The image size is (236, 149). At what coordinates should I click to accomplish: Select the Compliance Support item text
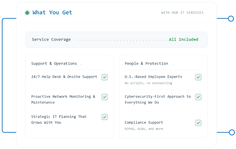tap(144, 123)
